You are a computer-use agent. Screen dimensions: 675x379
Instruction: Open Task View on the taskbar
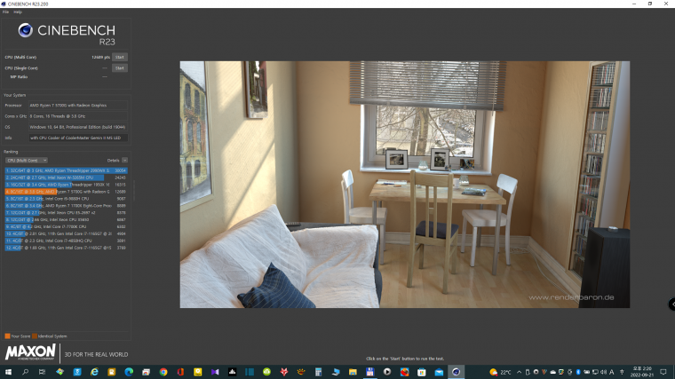point(43,372)
